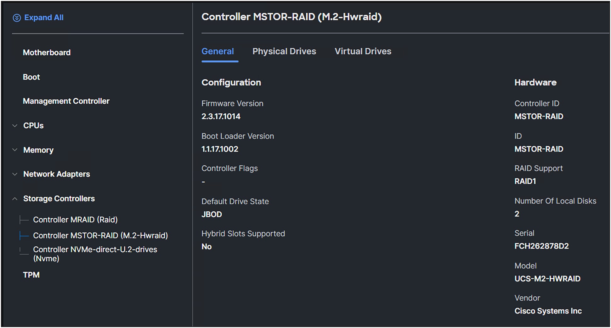The height and width of the screenshot is (328, 611).
Task: Select Management Controller in the sidebar
Action: coord(66,101)
